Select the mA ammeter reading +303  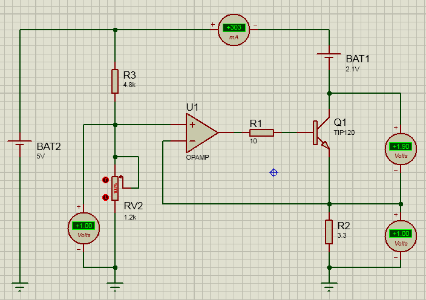coord(234,30)
